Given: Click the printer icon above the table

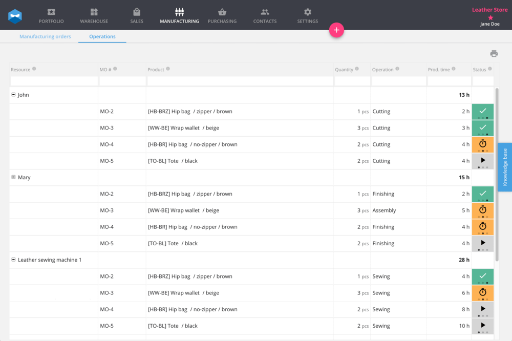Looking at the screenshot, I should 494,54.
